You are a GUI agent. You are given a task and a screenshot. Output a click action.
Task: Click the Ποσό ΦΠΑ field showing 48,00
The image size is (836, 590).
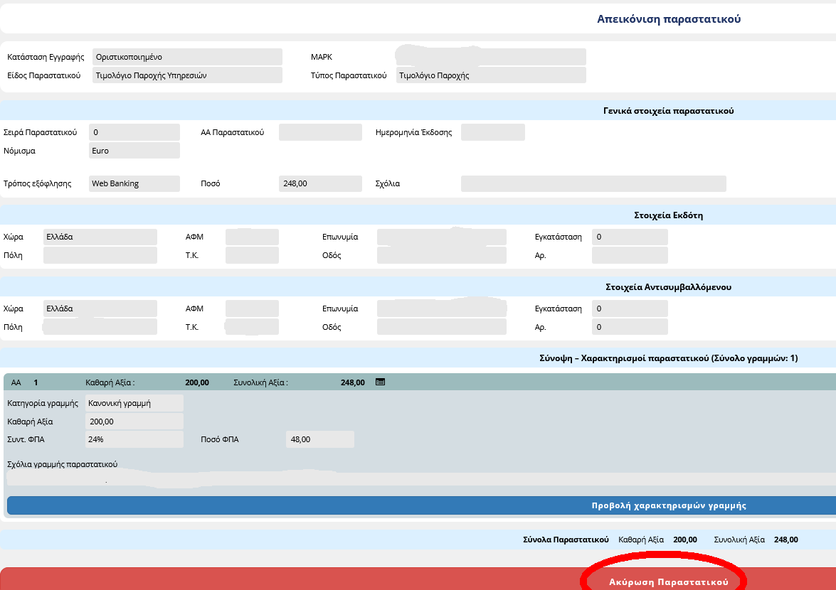pos(319,439)
